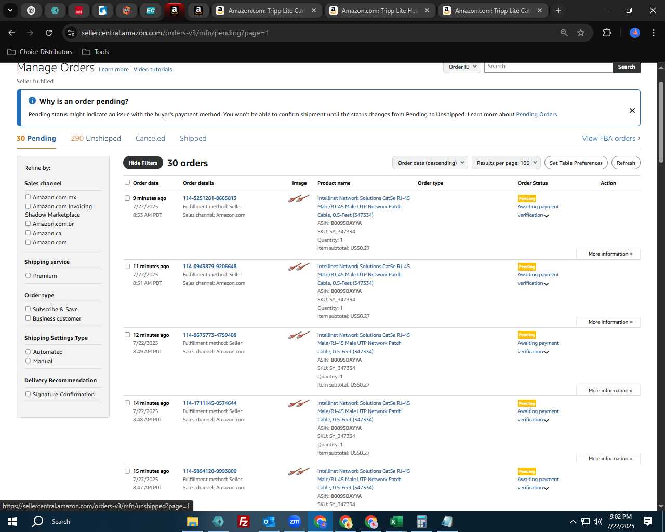The image size is (665, 532).
Task: Open the Choice Distributors bookmark folder
Action: tap(40, 52)
